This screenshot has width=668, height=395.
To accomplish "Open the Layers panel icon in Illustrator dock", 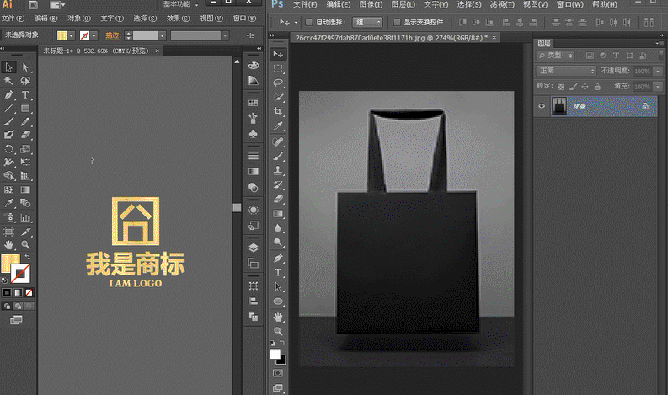I will 254,248.
